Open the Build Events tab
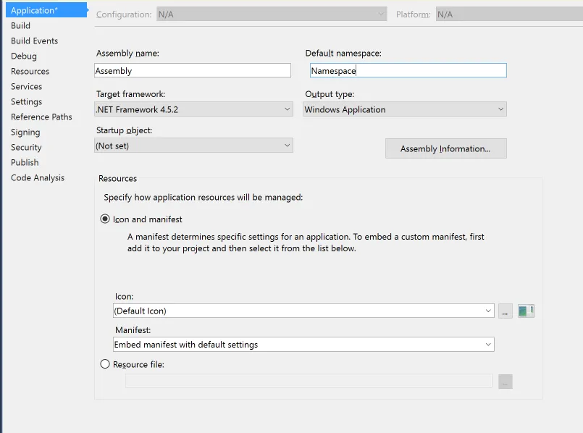This screenshot has height=433, width=583. 35,41
